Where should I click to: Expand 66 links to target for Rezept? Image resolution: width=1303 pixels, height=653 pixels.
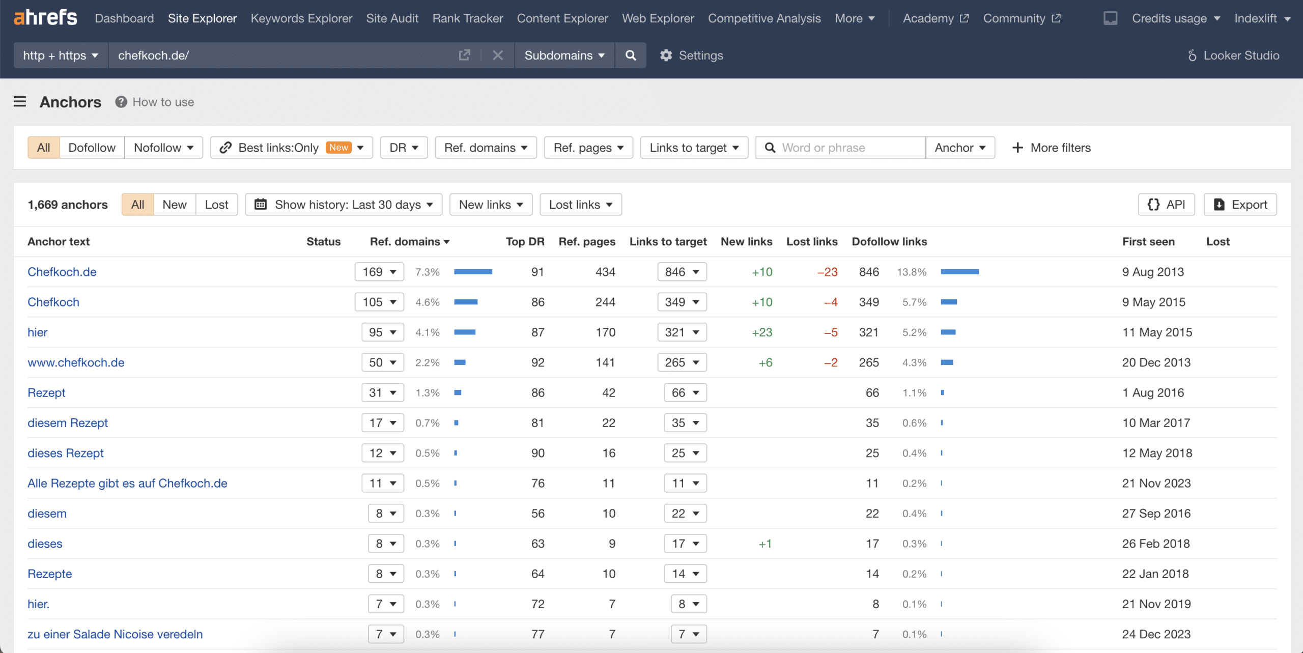tap(686, 392)
